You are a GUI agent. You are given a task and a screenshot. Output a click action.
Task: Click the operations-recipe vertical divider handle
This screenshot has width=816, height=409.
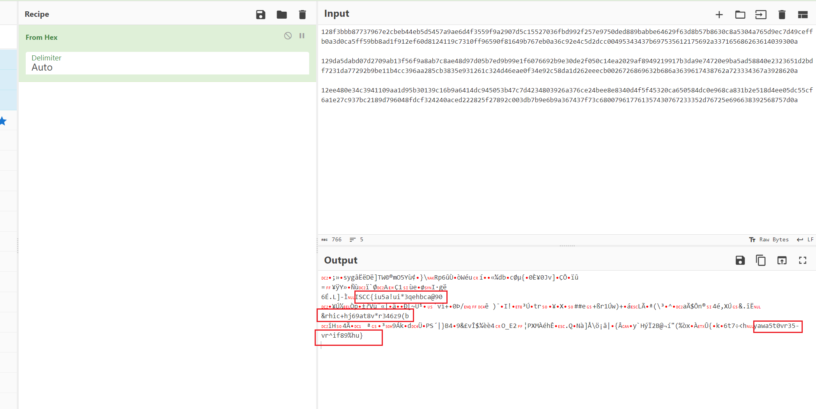point(18,246)
